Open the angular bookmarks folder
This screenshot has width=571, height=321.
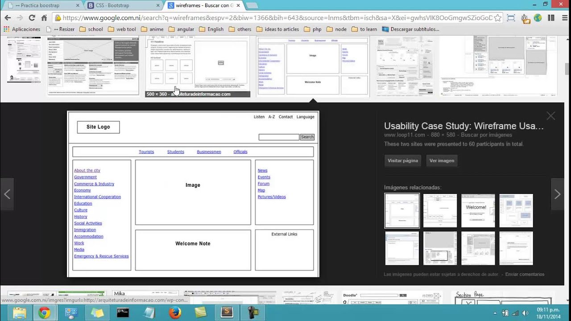click(x=181, y=29)
